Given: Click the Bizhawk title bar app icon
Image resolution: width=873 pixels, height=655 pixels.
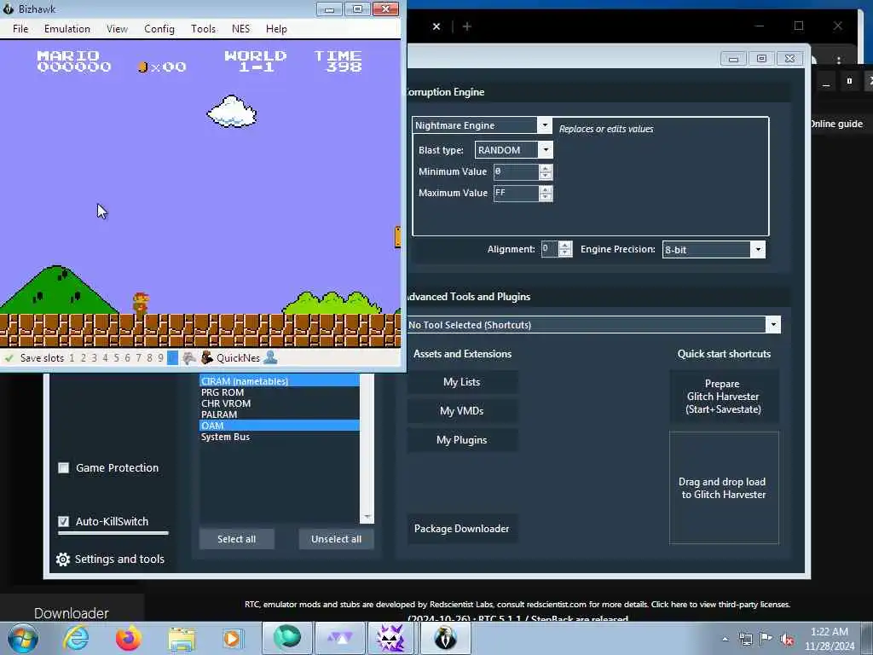Looking at the screenshot, I should 9,9.
